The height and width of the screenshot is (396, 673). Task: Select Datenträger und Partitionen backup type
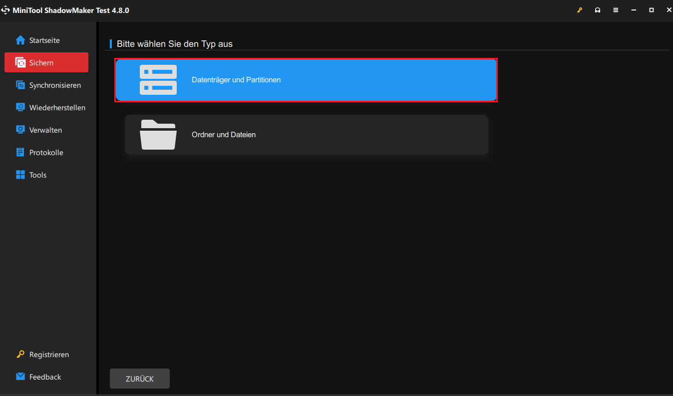(306, 80)
